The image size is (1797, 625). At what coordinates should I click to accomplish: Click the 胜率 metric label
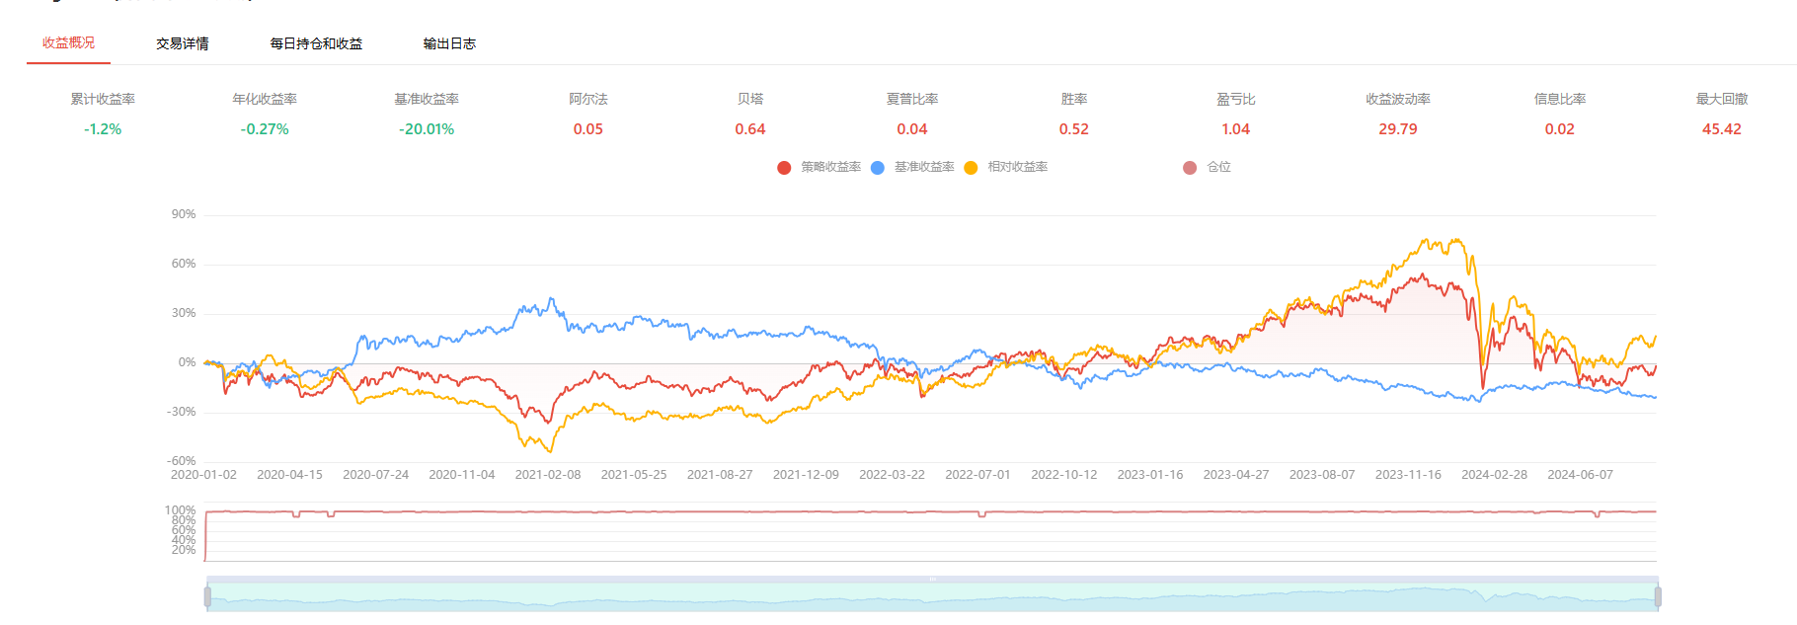1074,99
